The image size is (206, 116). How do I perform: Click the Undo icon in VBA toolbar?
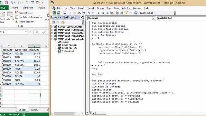click(89, 13)
